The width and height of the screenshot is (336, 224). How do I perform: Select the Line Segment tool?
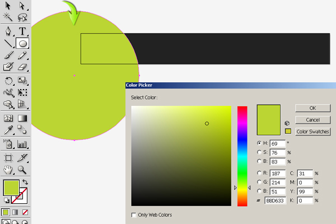pos(8,44)
